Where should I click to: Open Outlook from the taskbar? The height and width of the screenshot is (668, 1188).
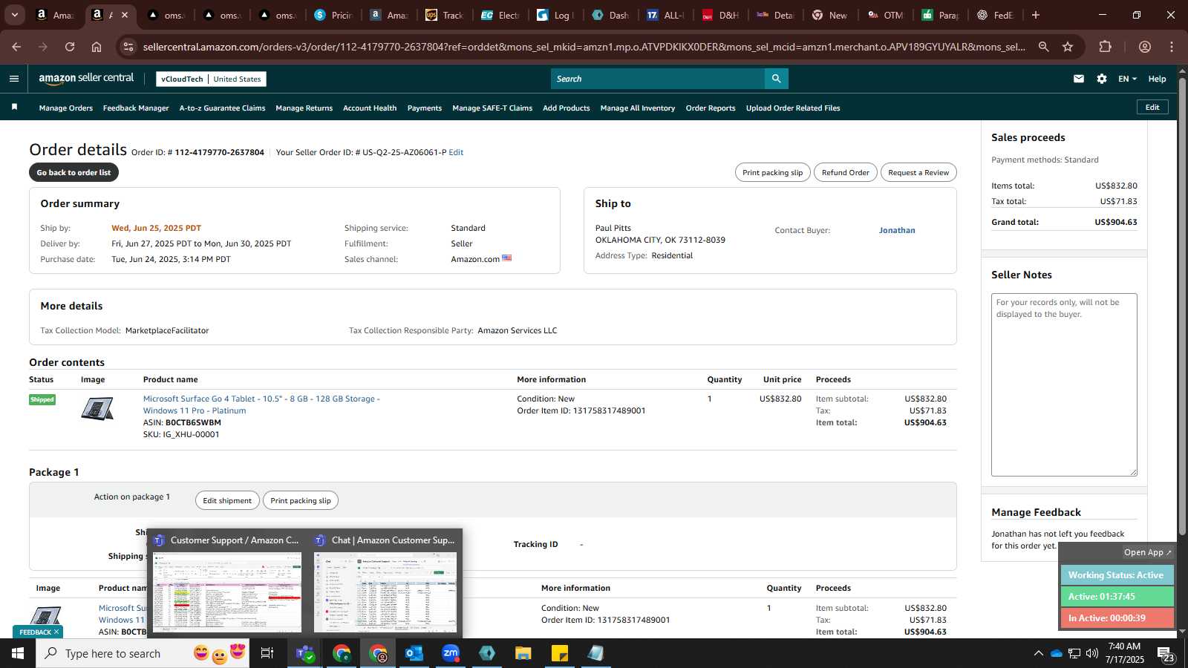pyautogui.click(x=414, y=653)
